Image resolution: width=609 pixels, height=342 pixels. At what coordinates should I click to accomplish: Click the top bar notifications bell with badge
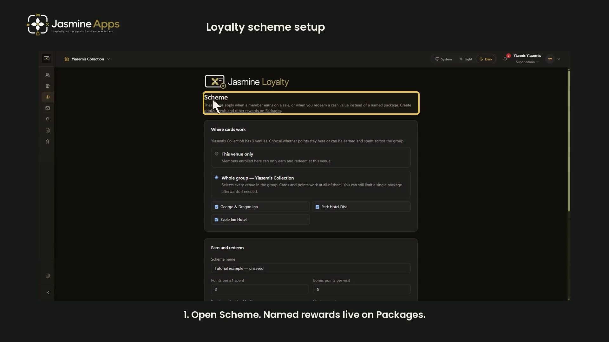point(505,59)
